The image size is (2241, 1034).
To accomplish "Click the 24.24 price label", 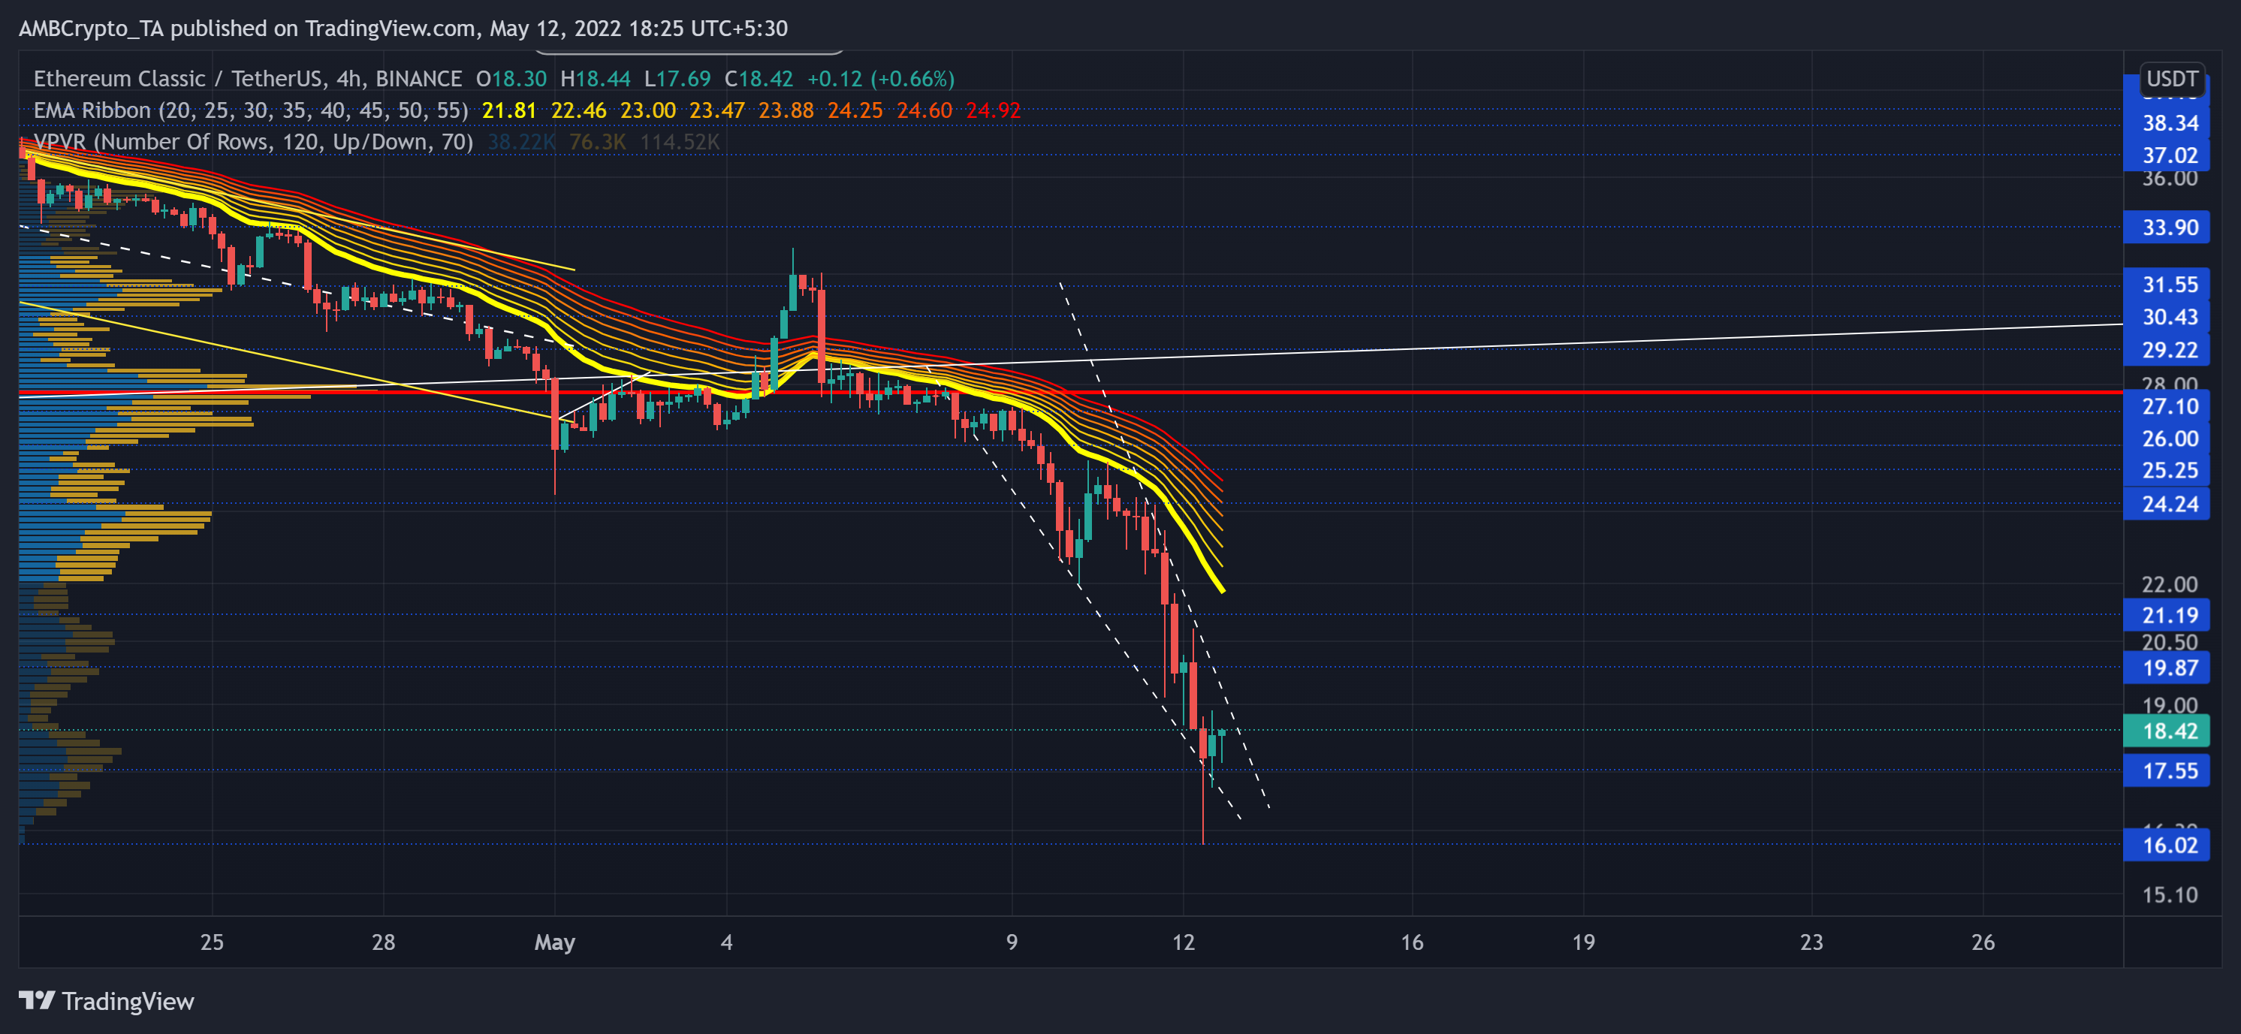I will [x=2166, y=505].
